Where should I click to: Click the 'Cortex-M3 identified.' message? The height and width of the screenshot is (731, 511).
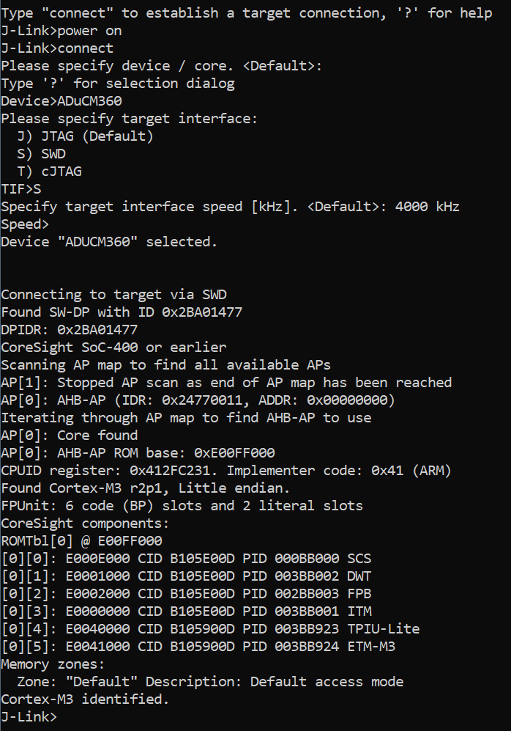[85, 699]
